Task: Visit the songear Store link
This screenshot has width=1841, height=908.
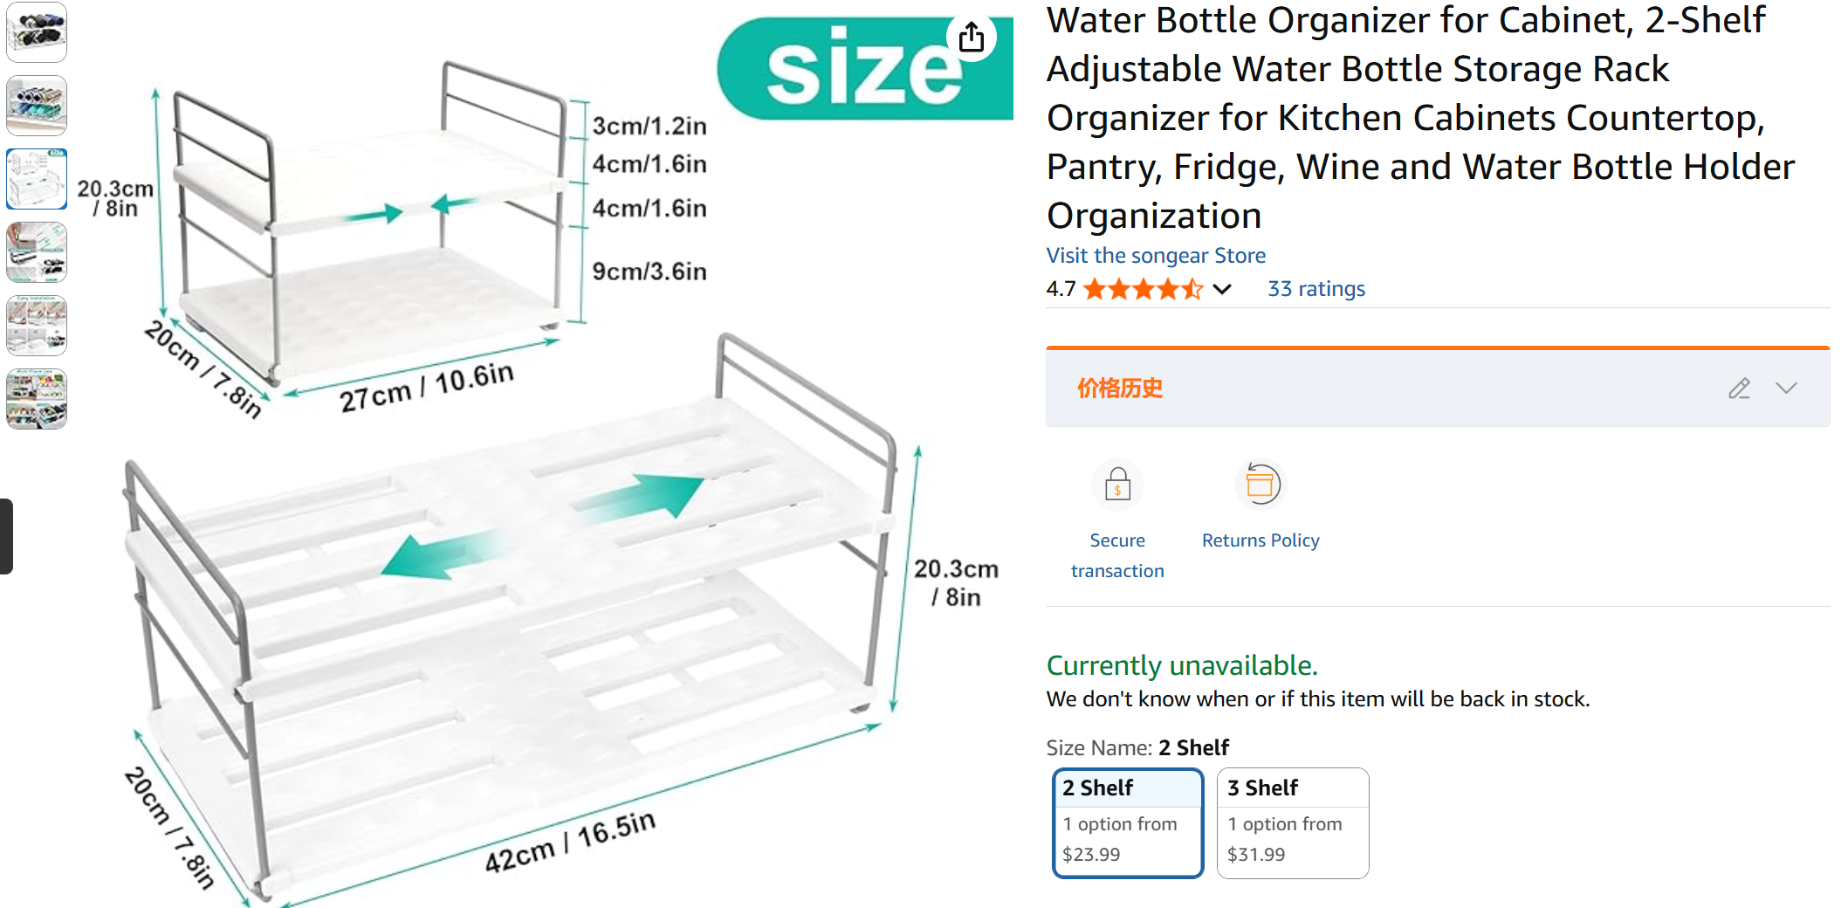Action: click(1155, 256)
